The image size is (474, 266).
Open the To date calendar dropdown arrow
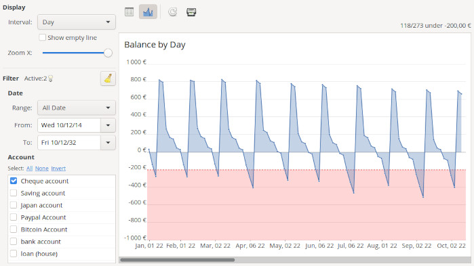[x=108, y=143]
